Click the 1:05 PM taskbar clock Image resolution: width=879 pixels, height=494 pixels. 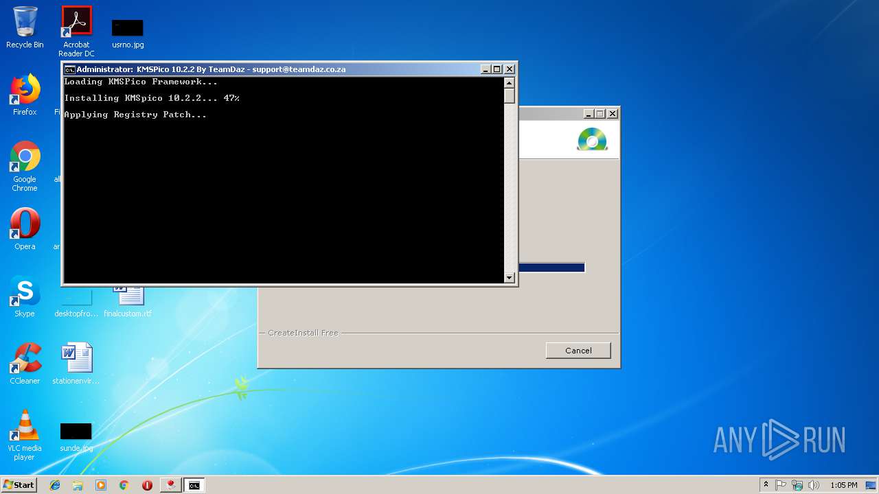point(843,485)
